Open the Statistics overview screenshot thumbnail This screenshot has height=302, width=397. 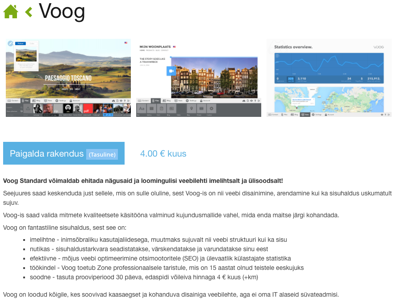pyautogui.click(x=329, y=78)
